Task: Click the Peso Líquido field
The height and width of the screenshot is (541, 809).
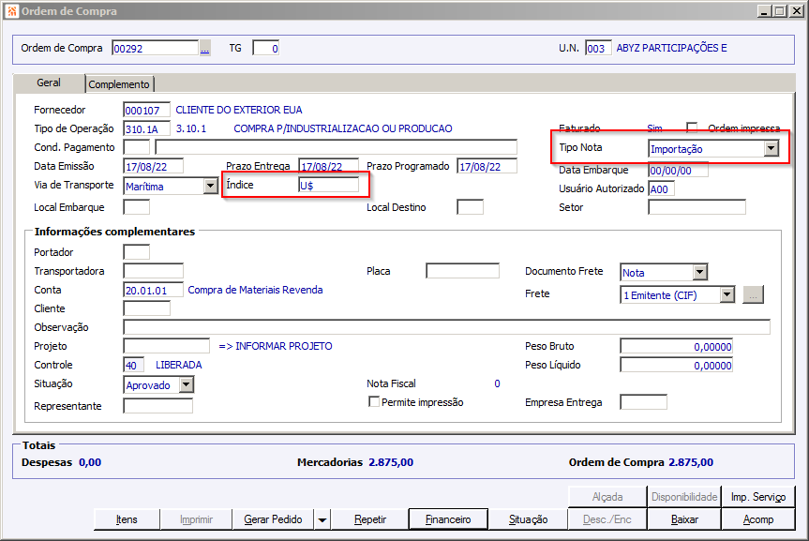Action: coord(677,365)
